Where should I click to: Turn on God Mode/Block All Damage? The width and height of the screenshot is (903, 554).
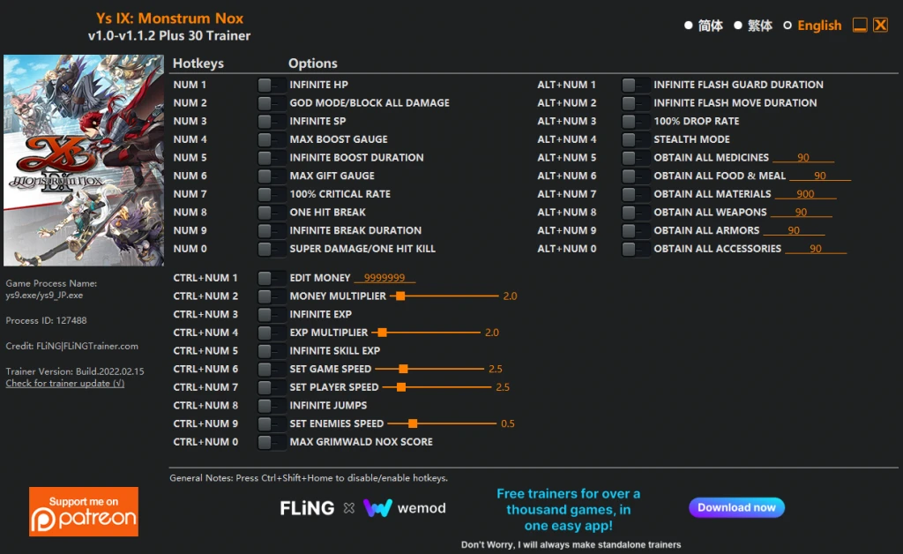(265, 103)
